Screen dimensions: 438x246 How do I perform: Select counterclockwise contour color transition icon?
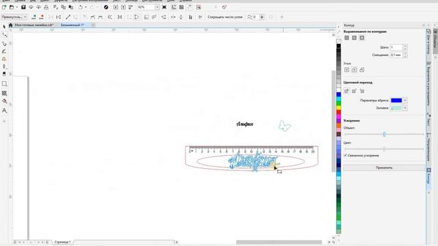pos(362,91)
